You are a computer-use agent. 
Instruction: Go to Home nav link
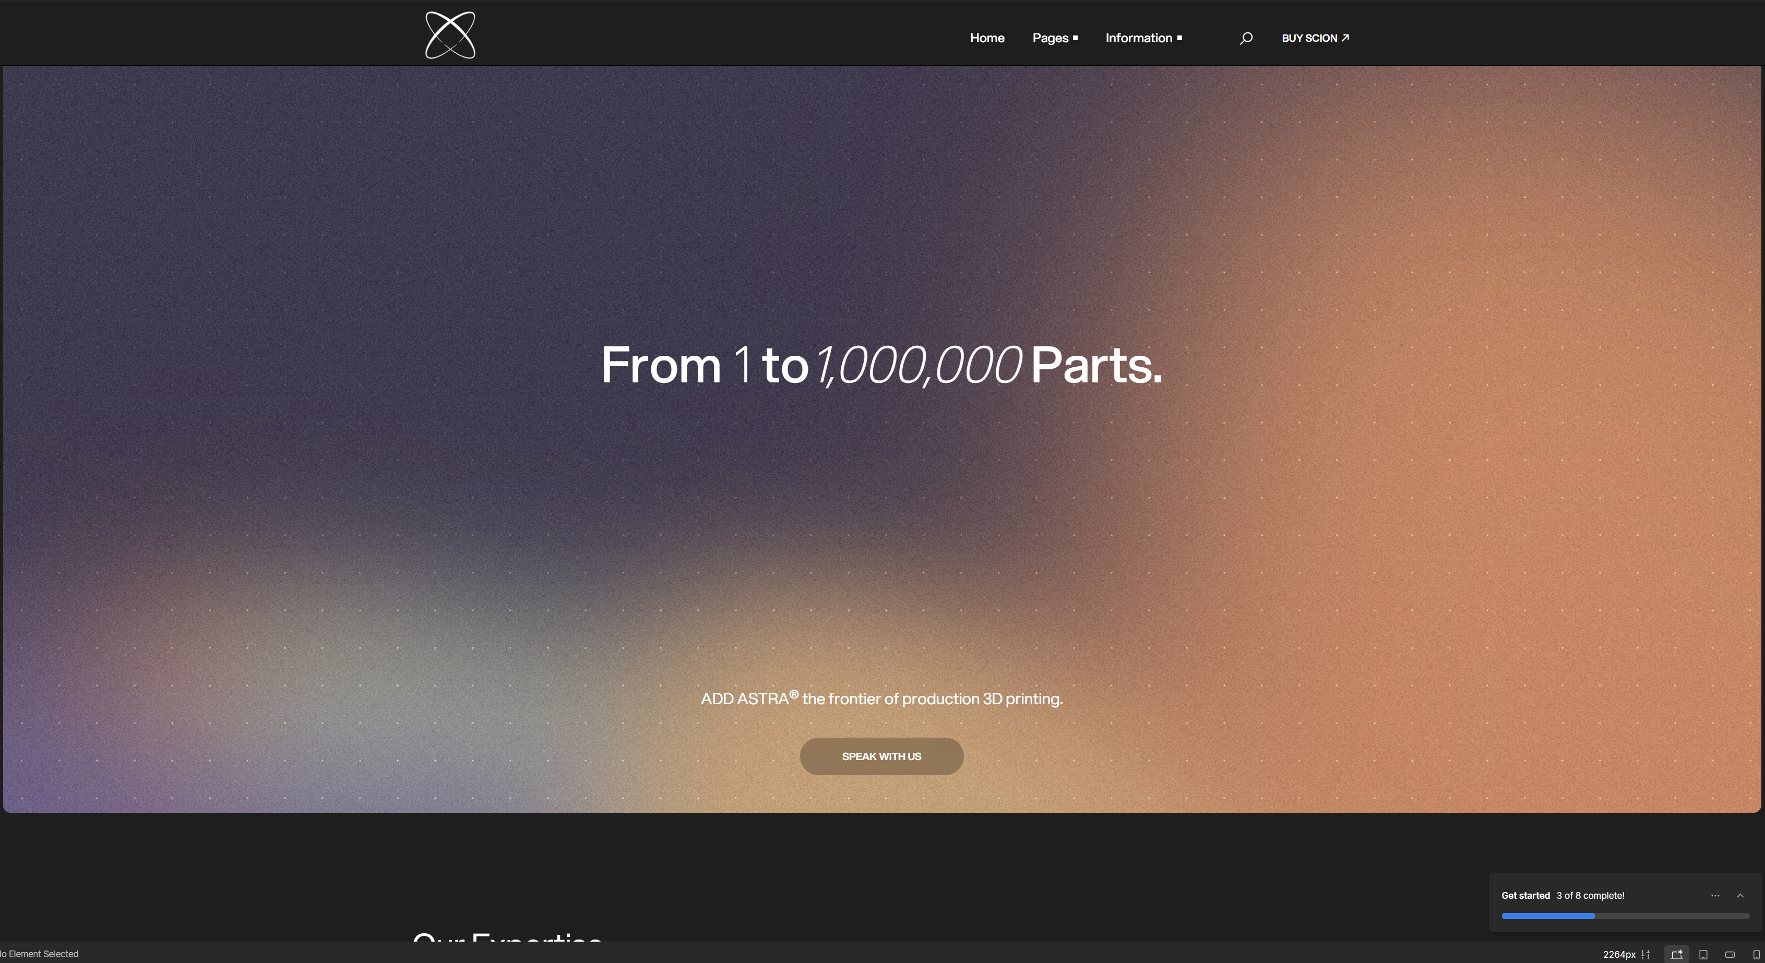click(987, 39)
